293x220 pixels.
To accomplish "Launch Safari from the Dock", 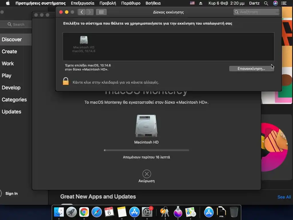I will point(97,212).
